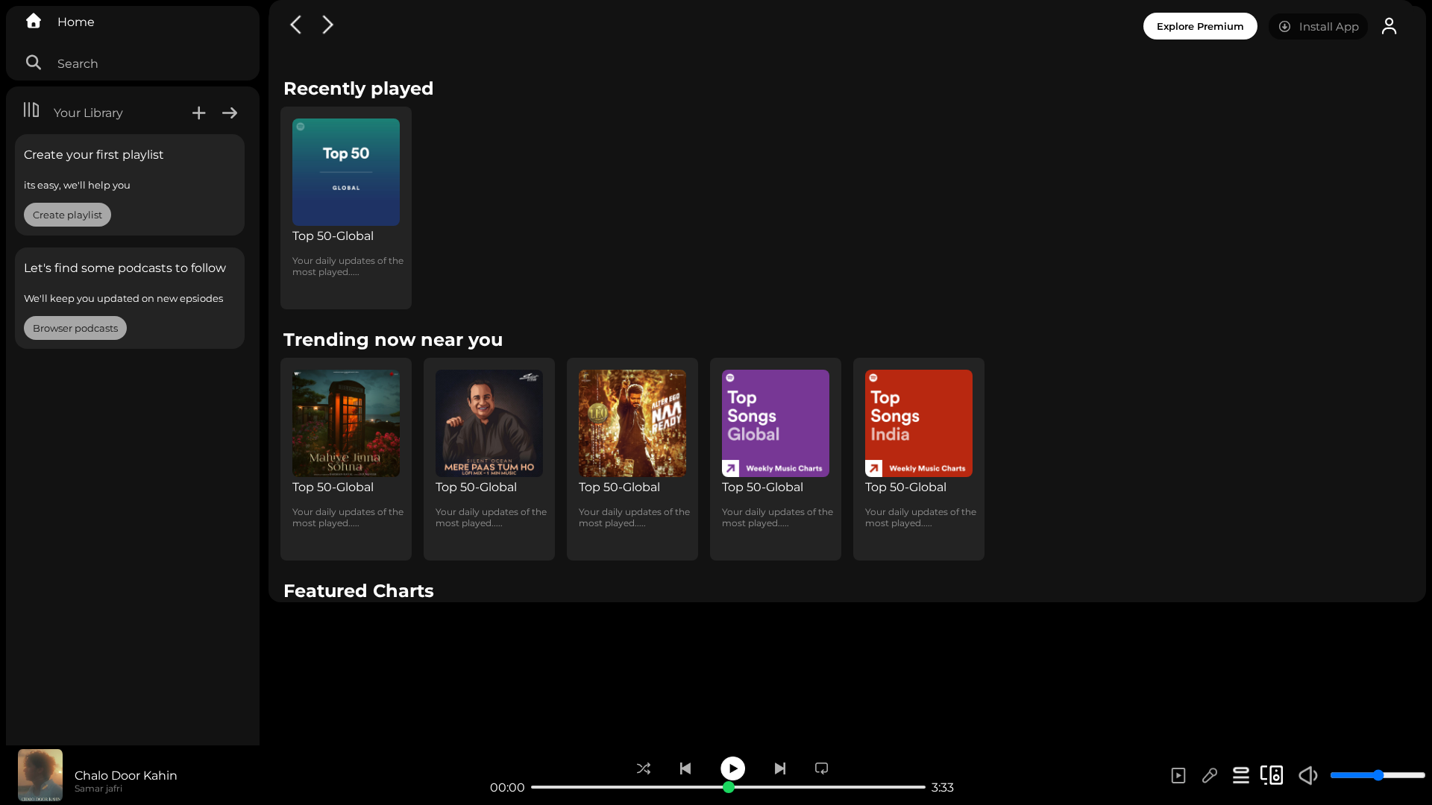Click Browser podcasts button
The width and height of the screenshot is (1432, 805).
pyautogui.click(x=75, y=328)
